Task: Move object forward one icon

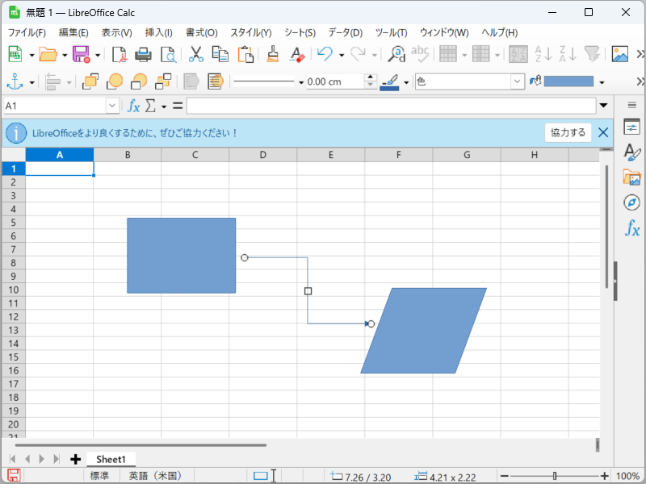Action: (115, 82)
